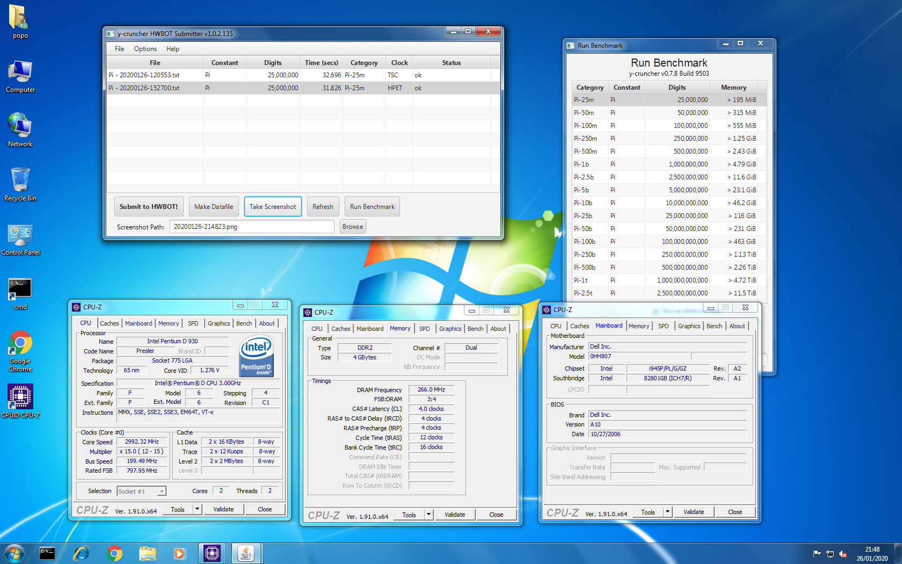Click the Screenshot Path input field
This screenshot has height=564, width=902.
252,227
